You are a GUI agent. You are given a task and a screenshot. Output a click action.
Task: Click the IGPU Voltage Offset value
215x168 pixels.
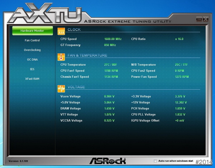(180, 120)
